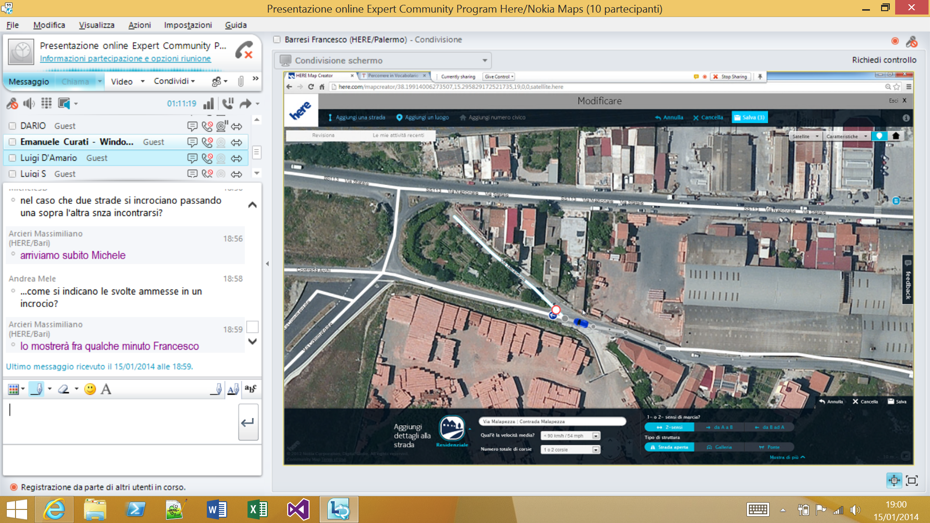
Task: Tick Barresi Francesco sharing checkbox
Action: 277,40
